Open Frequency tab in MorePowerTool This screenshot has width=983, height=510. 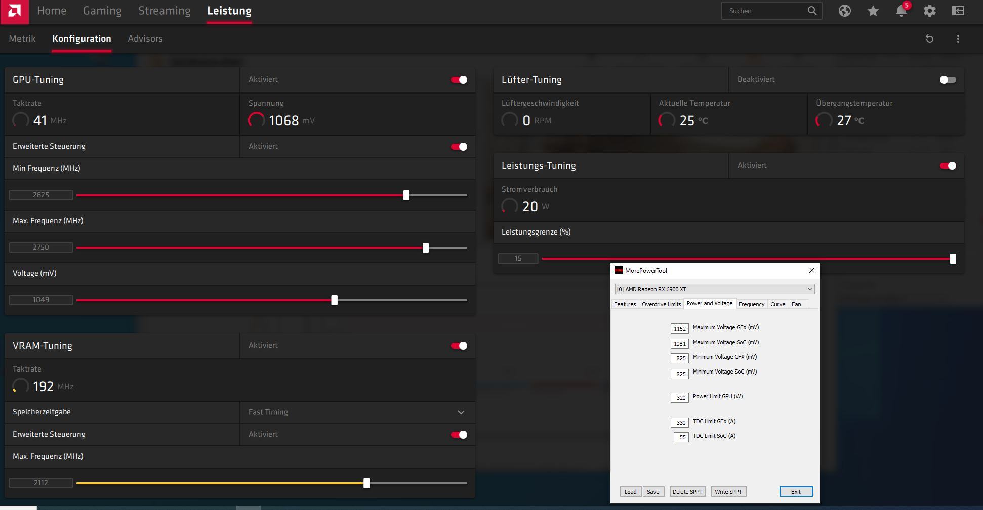[751, 304]
